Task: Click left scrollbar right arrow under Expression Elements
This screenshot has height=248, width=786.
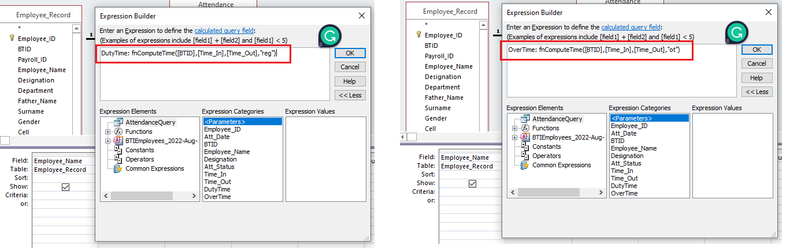Action: pyautogui.click(x=195, y=197)
